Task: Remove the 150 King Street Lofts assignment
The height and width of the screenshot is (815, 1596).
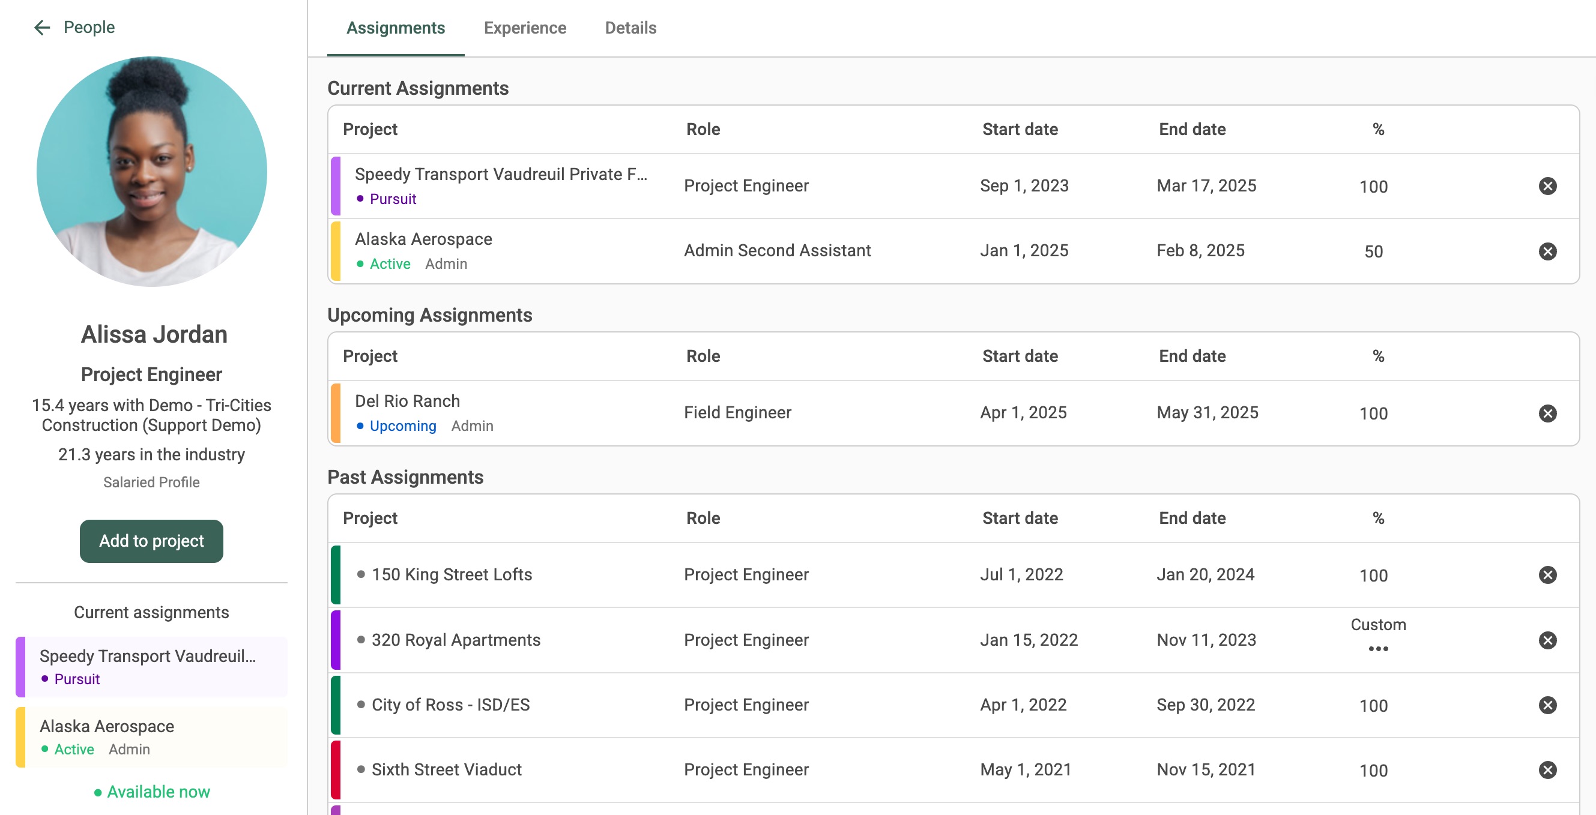Action: click(x=1547, y=575)
